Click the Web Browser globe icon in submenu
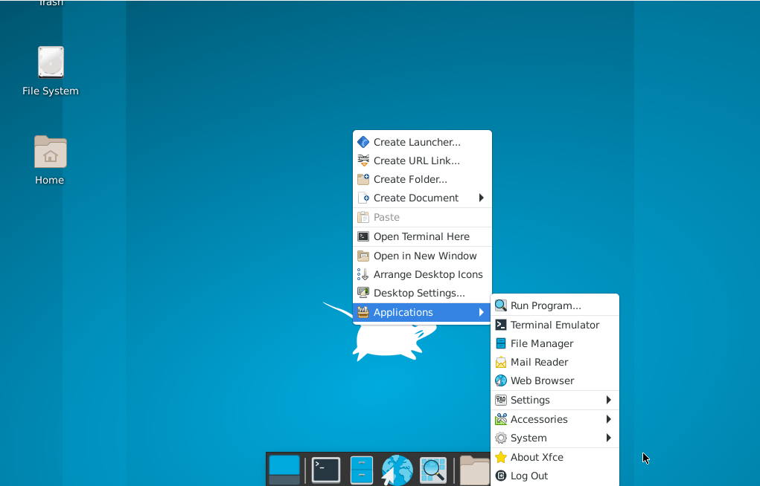 (501, 380)
